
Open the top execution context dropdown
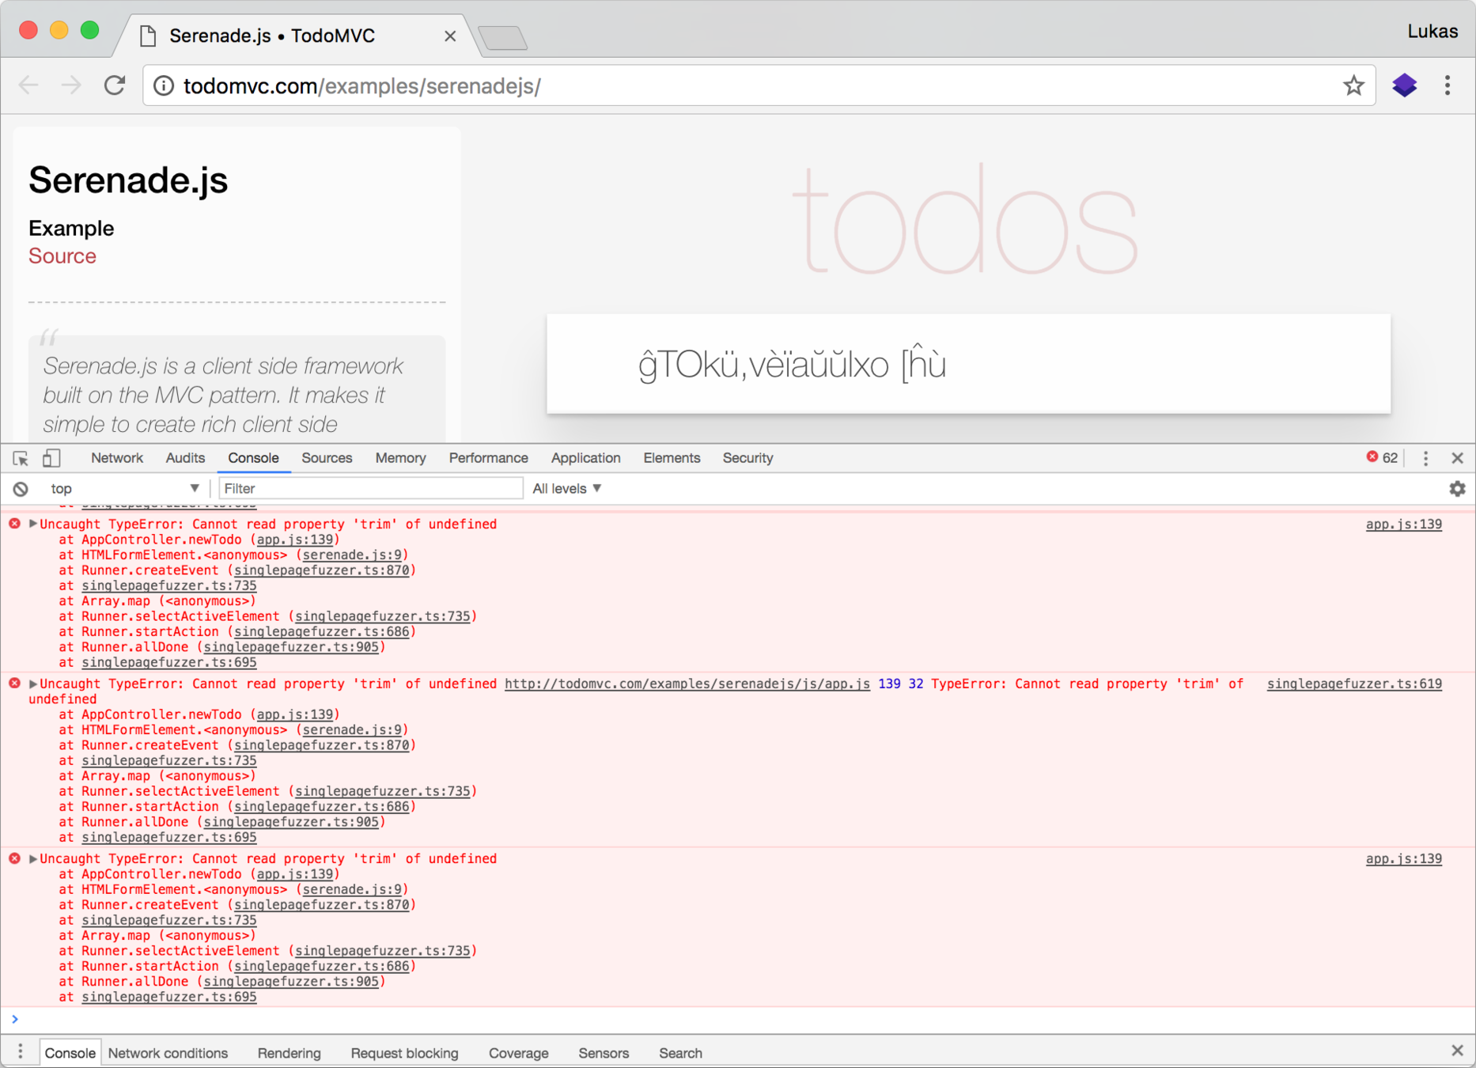pos(124,489)
